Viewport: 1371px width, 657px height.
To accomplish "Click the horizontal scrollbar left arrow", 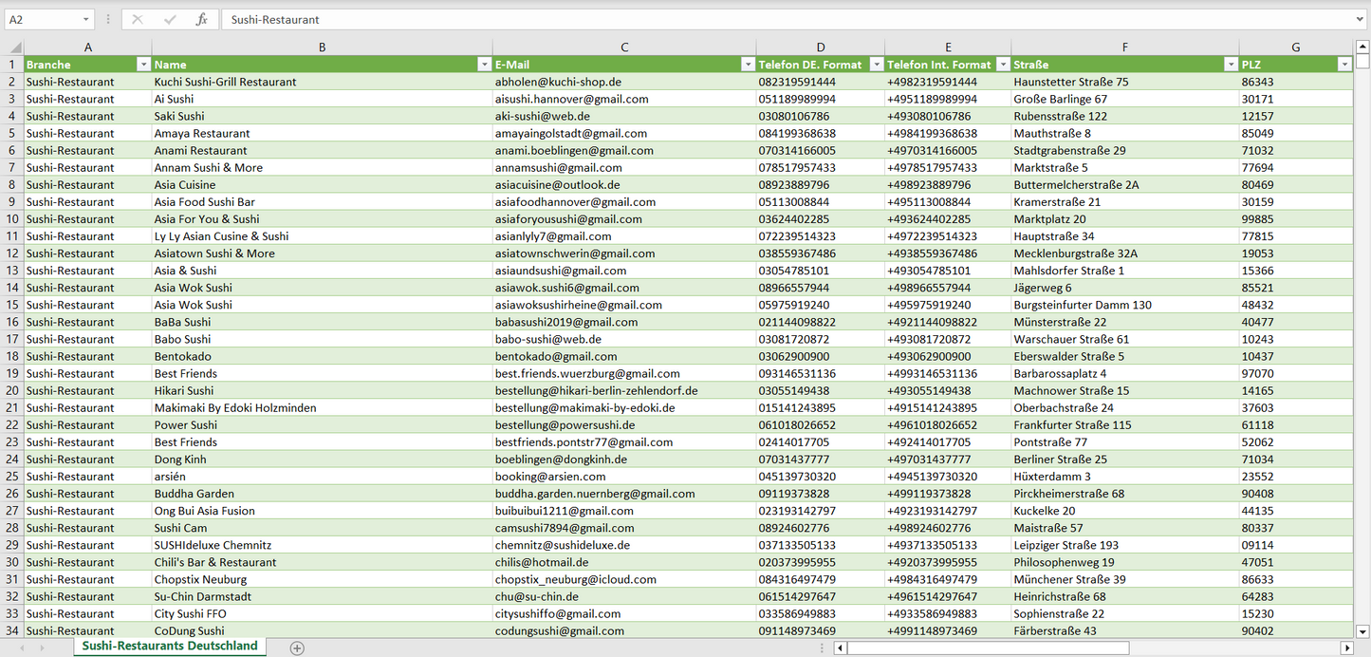I will coord(840,648).
